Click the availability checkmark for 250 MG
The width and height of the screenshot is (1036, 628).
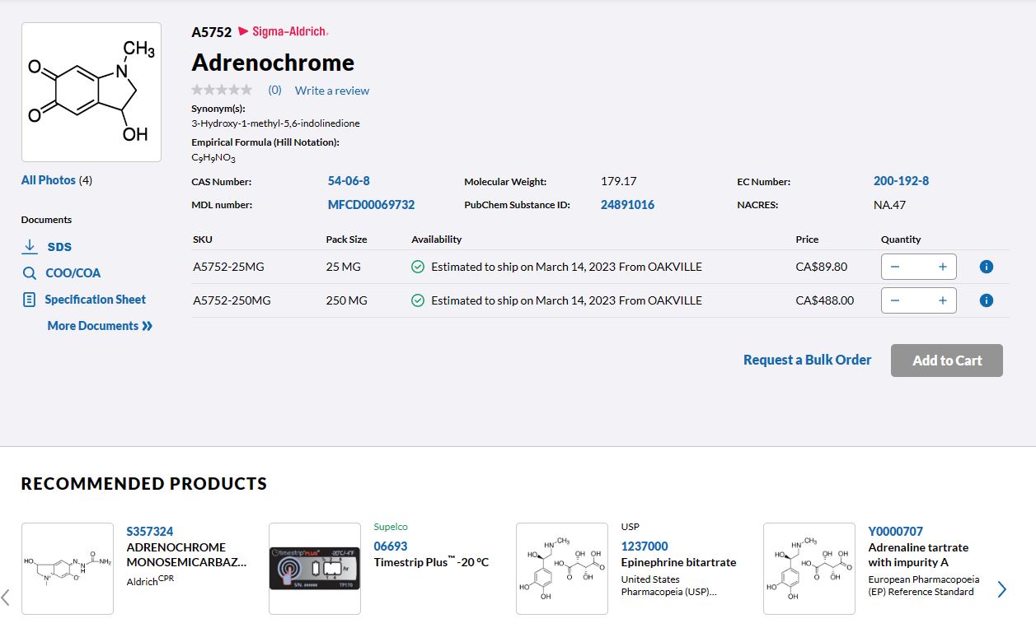tap(418, 300)
